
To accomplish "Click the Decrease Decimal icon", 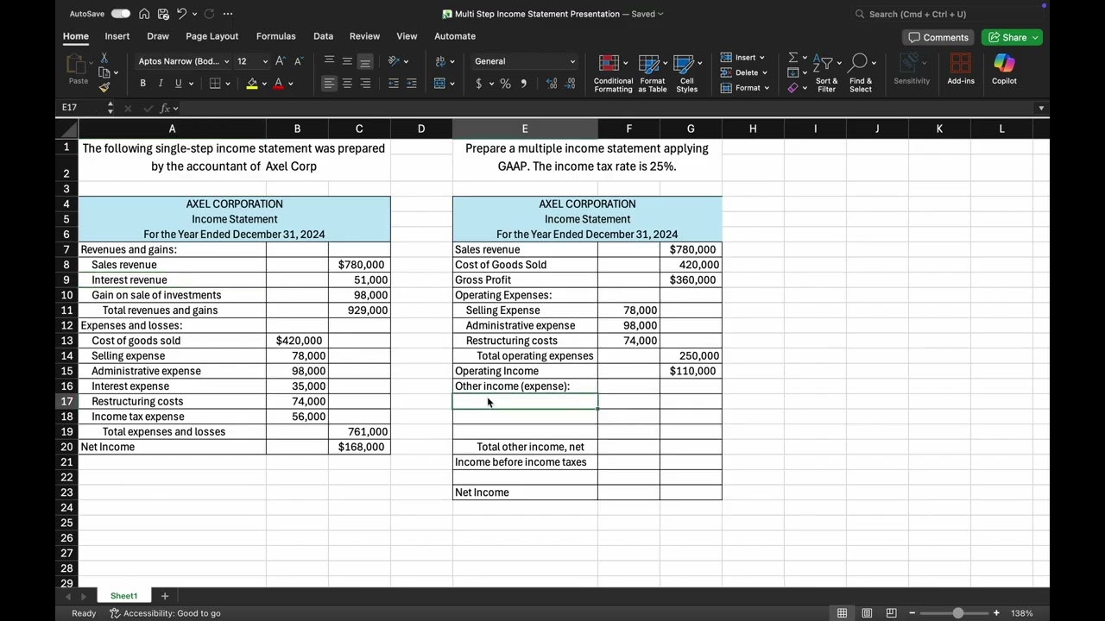I will tap(571, 84).
